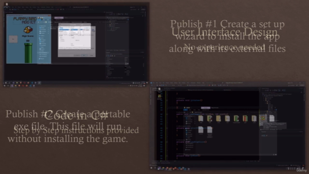Click the yellow Flappy Bird sprite in game window
The width and height of the screenshot is (309, 174).
pyautogui.click(x=28, y=30)
